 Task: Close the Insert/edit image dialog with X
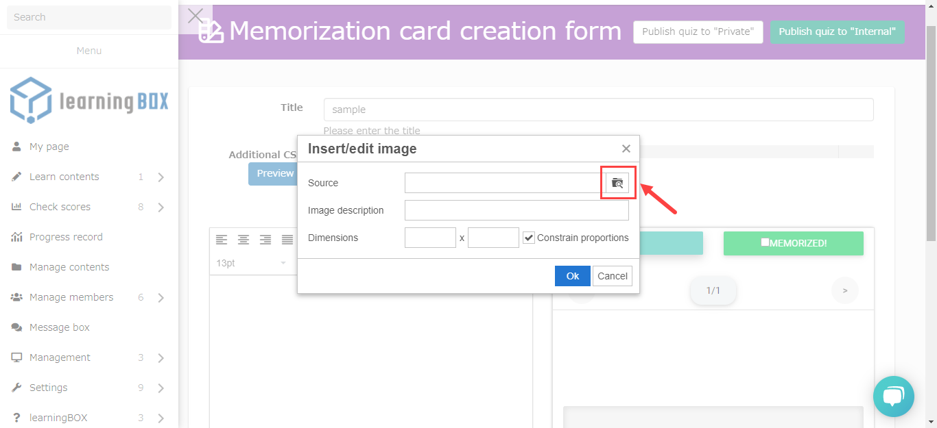[x=626, y=149]
